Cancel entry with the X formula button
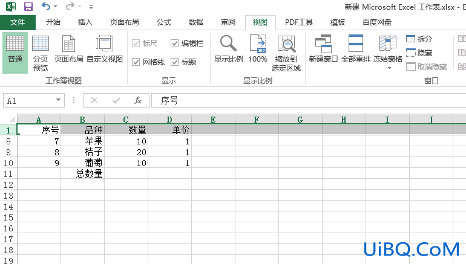Screen dimensions: 466x264 click(94, 100)
